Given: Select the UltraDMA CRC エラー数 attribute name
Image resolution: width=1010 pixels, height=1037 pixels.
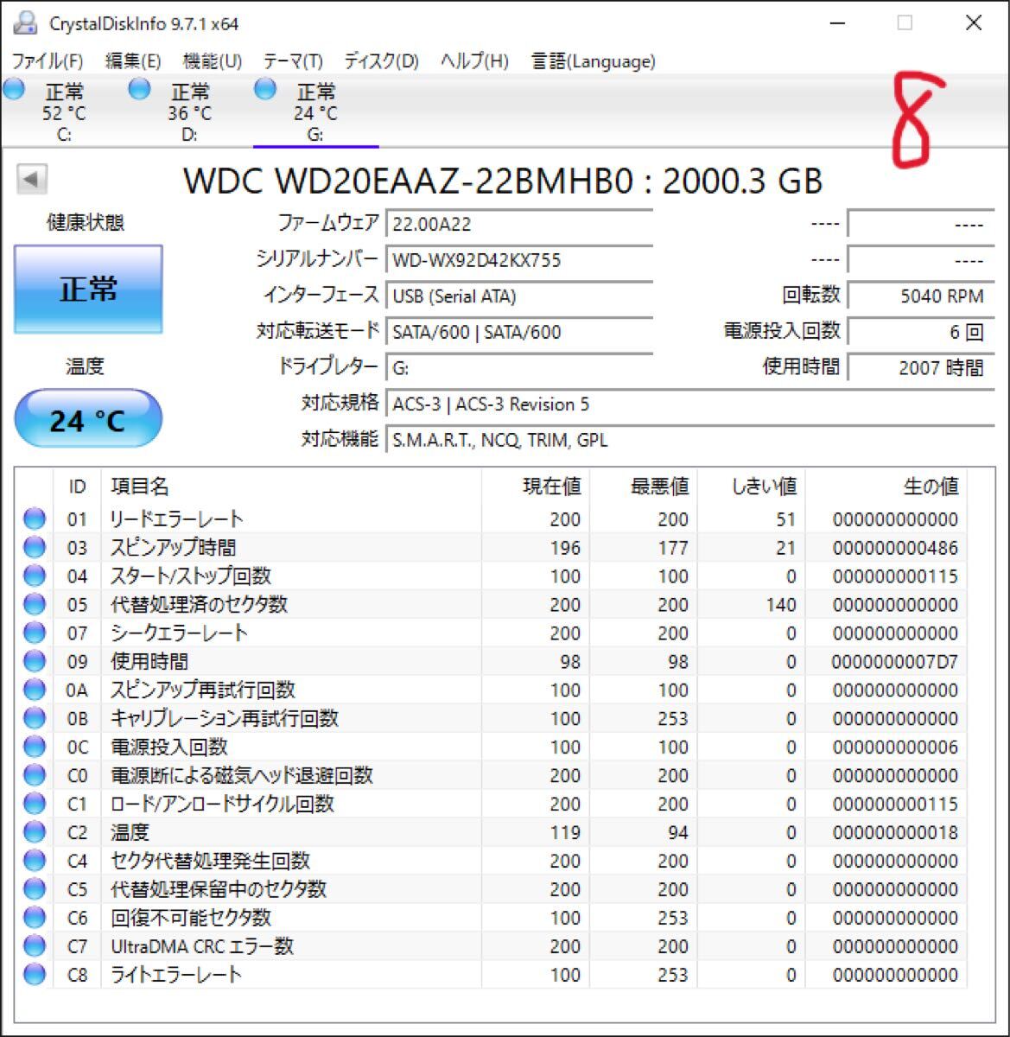Looking at the screenshot, I should (x=202, y=946).
